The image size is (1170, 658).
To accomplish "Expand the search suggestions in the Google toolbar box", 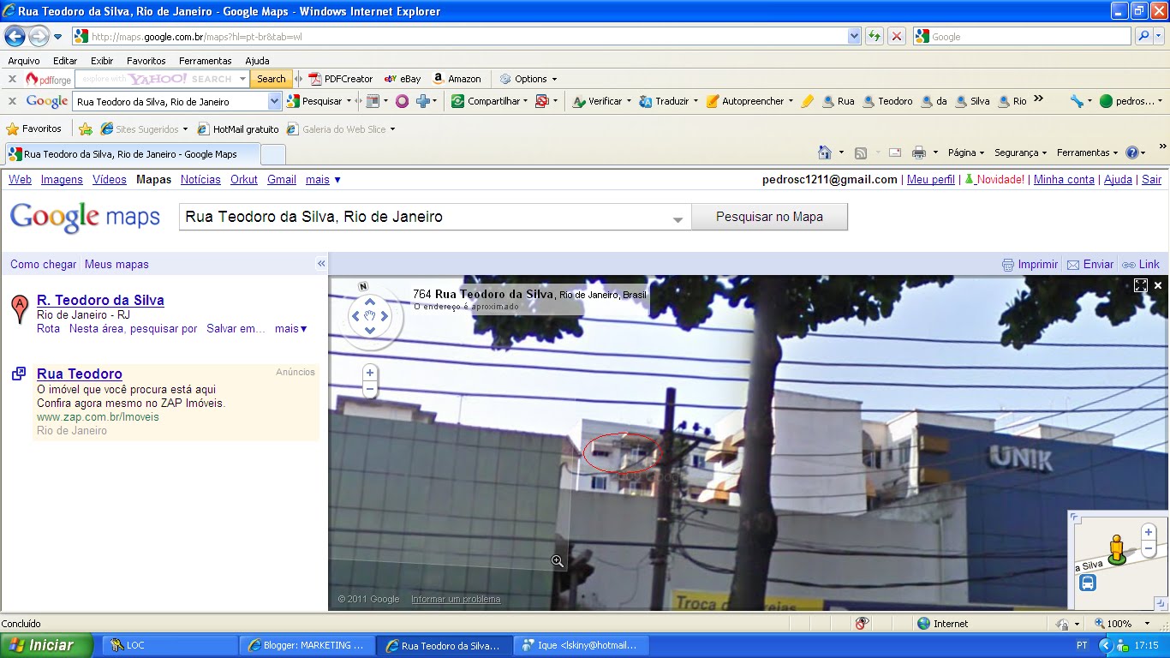I will point(273,101).
